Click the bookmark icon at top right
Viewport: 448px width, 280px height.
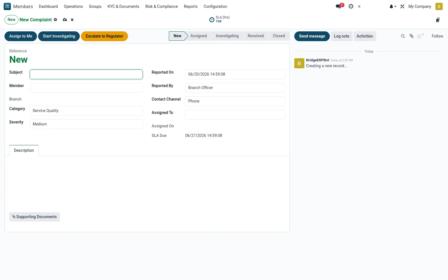438,20
